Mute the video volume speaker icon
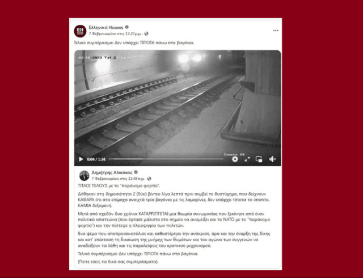The height and width of the screenshot is (278, 363). pyautogui.click(x=272, y=159)
